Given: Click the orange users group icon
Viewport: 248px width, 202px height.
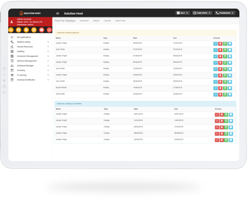Looking at the screenshot, I should [11, 30].
